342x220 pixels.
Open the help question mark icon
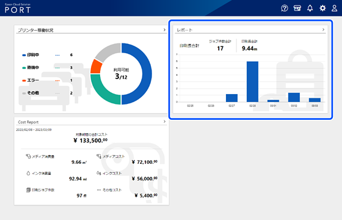(x=285, y=9)
